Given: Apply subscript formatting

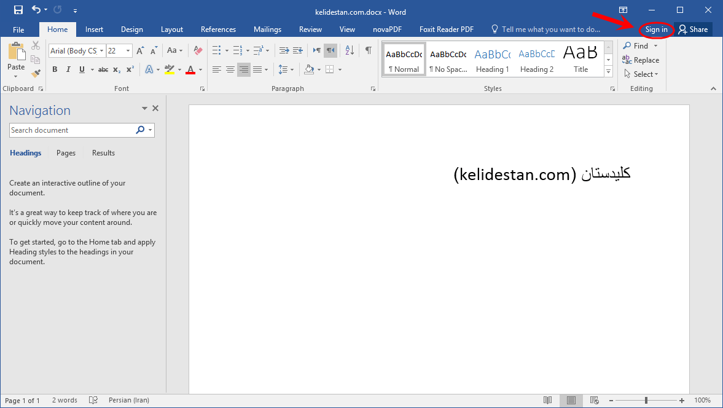Looking at the screenshot, I should [117, 69].
